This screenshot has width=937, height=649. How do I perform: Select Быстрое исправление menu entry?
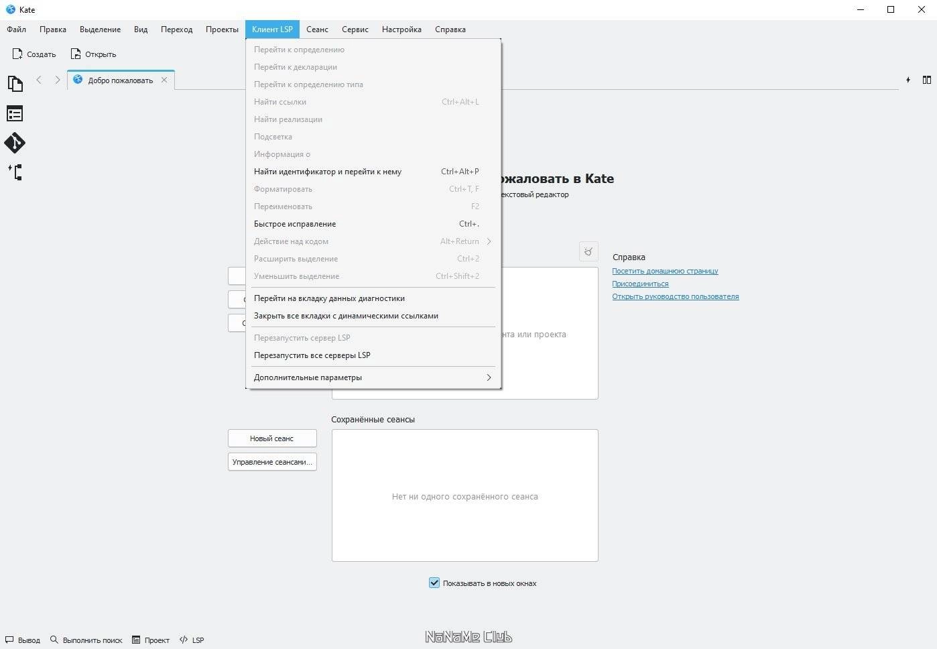[x=373, y=224]
